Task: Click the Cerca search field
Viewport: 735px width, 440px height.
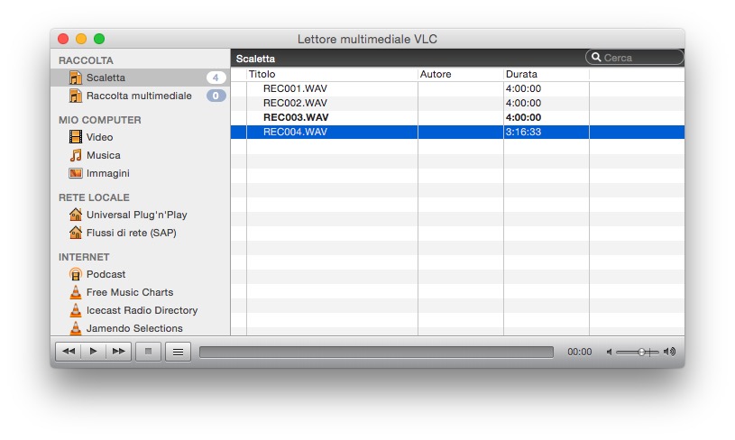Action: click(x=634, y=57)
